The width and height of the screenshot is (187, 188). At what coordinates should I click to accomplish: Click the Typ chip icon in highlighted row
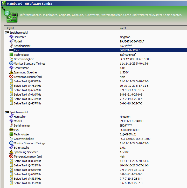[x=11, y=50]
